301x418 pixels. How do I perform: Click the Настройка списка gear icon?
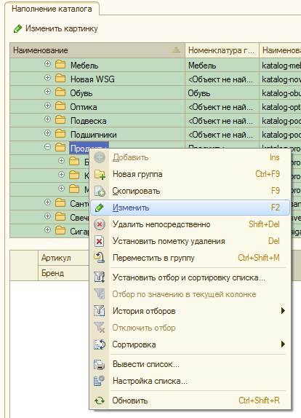(100, 381)
